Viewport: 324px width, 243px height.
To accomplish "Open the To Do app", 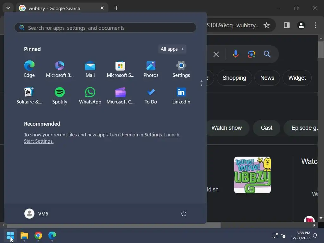I will point(151,96).
